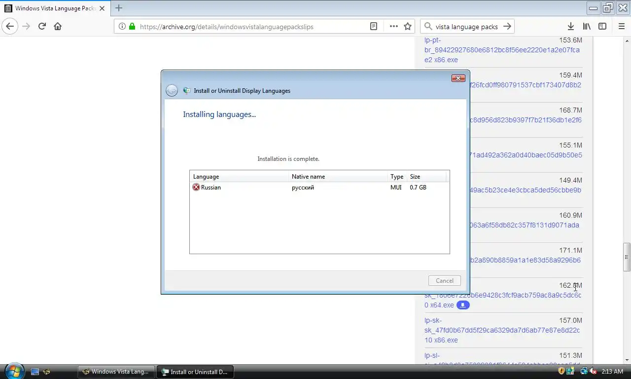
Task: Open Firefox downloads panel
Action: [570, 27]
